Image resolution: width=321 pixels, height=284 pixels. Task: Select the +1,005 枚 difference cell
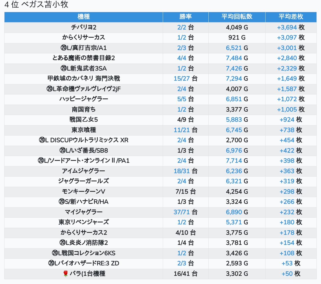291,110
